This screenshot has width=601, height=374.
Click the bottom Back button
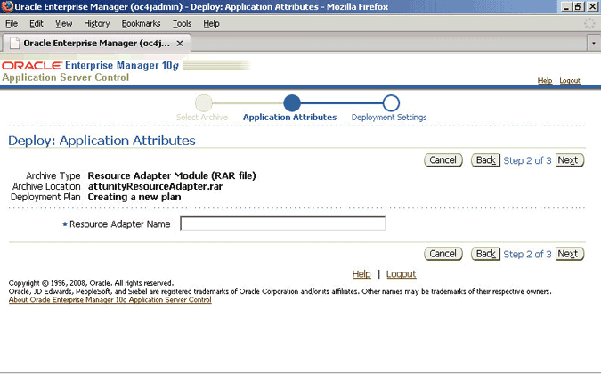485,254
